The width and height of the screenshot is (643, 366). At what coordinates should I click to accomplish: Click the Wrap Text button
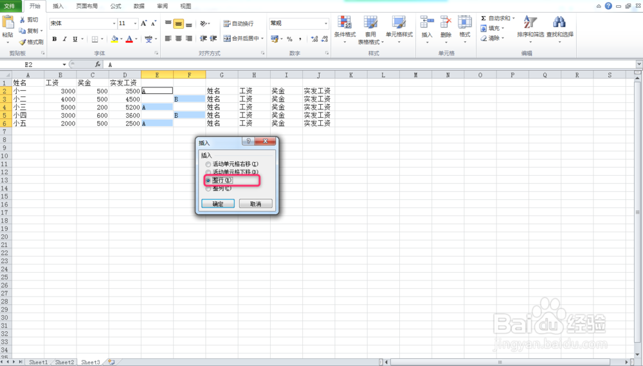[239, 24]
